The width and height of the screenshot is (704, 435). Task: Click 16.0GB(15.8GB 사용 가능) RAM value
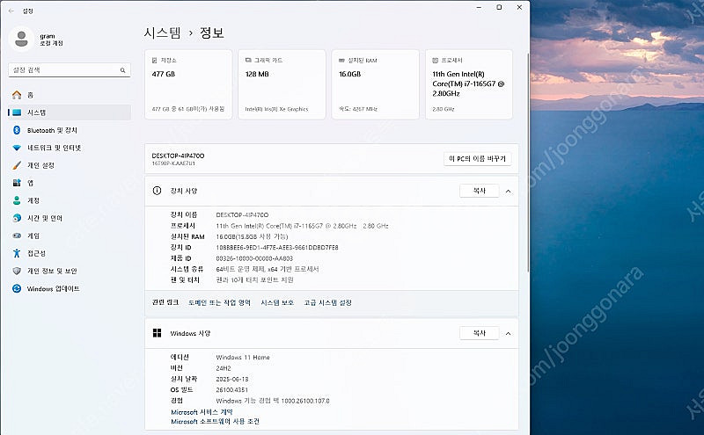point(252,236)
